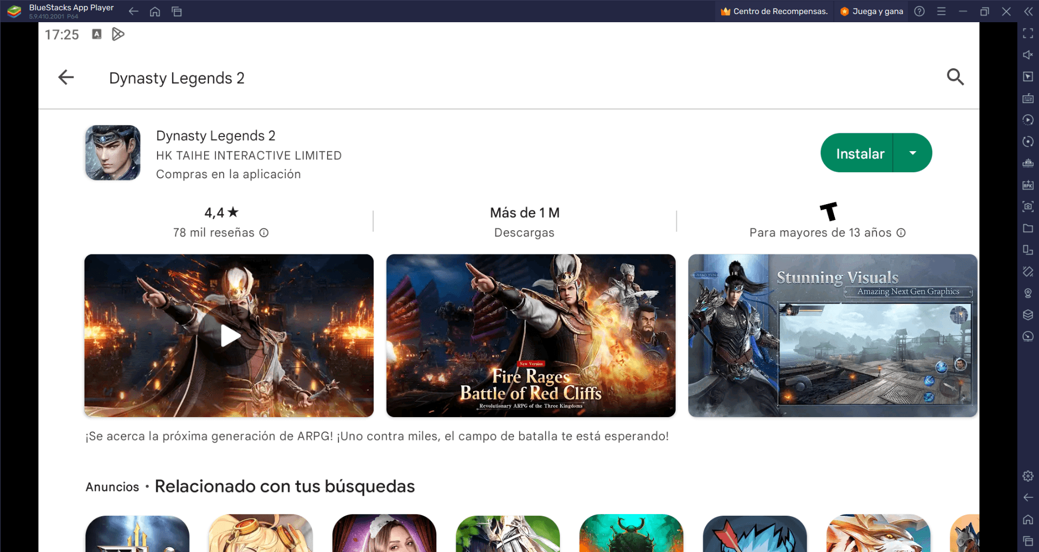Screen dimensions: 1039x552
Task: Take a screenshot with sidebar icon
Action: click(1028, 206)
